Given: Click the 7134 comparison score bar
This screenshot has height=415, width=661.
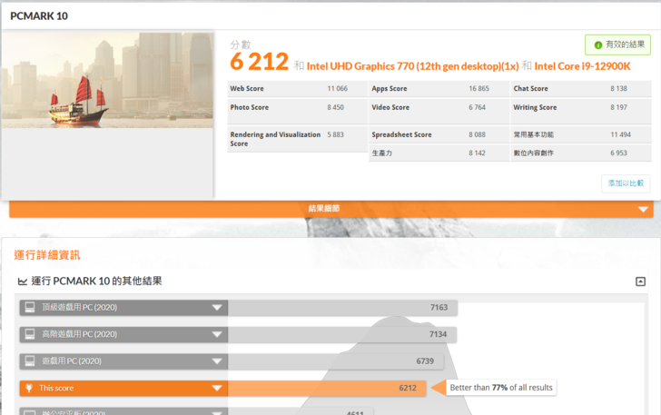Looking at the screenshot, I should pyautogui.click(x=342, y=334).
